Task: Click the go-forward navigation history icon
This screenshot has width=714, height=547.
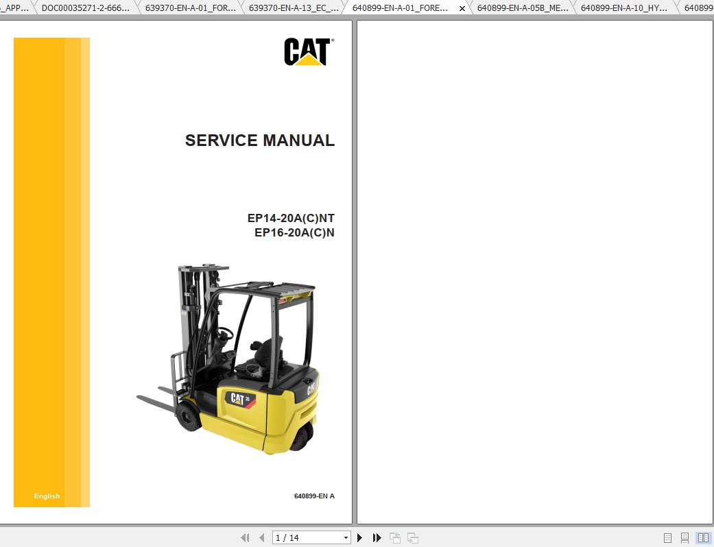Action: (x=412, y=537)
